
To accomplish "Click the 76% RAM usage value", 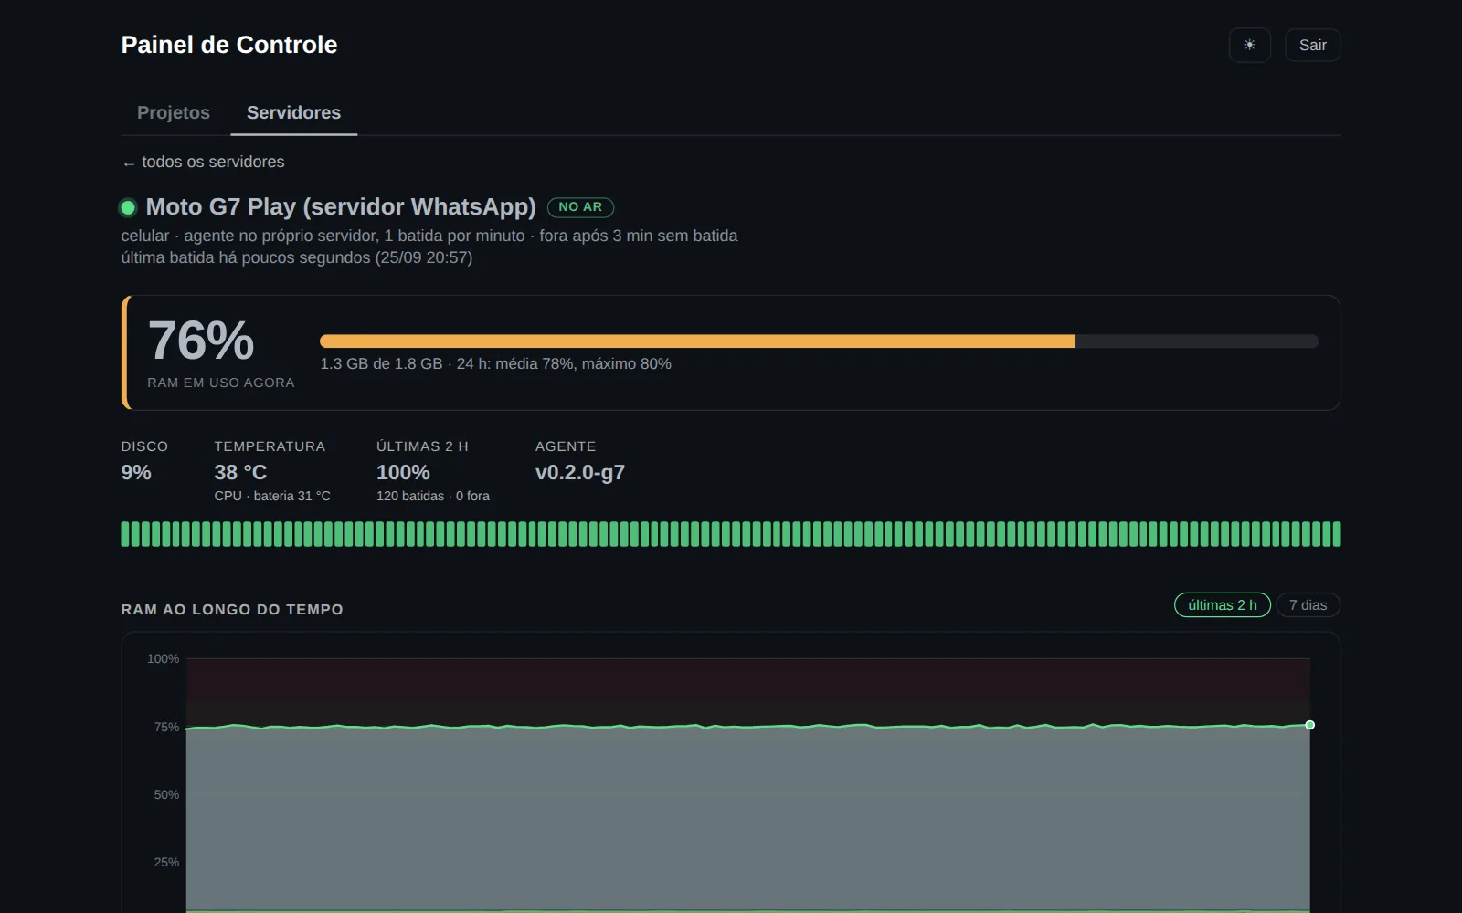I will [x=201, y=341].
